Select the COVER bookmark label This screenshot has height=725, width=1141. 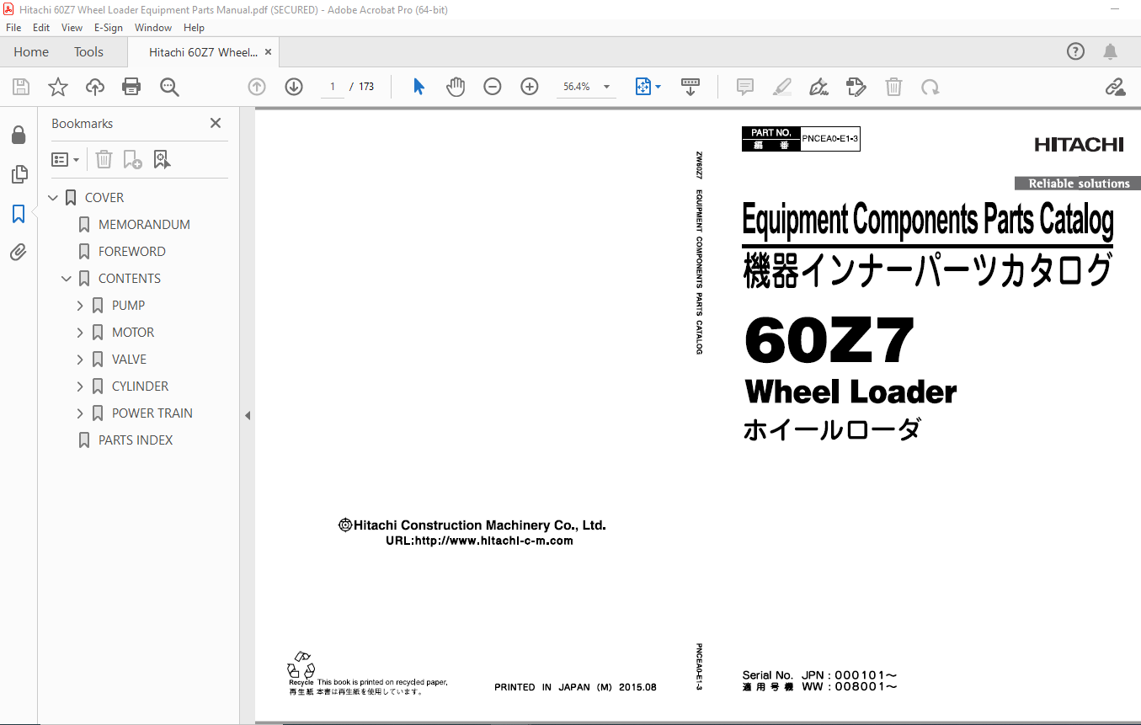104,198
